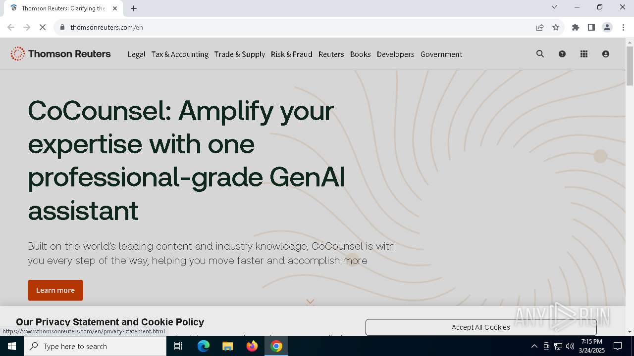Click the Learn more button
This screenshot has height=356, width=634.
click(55, 290)
